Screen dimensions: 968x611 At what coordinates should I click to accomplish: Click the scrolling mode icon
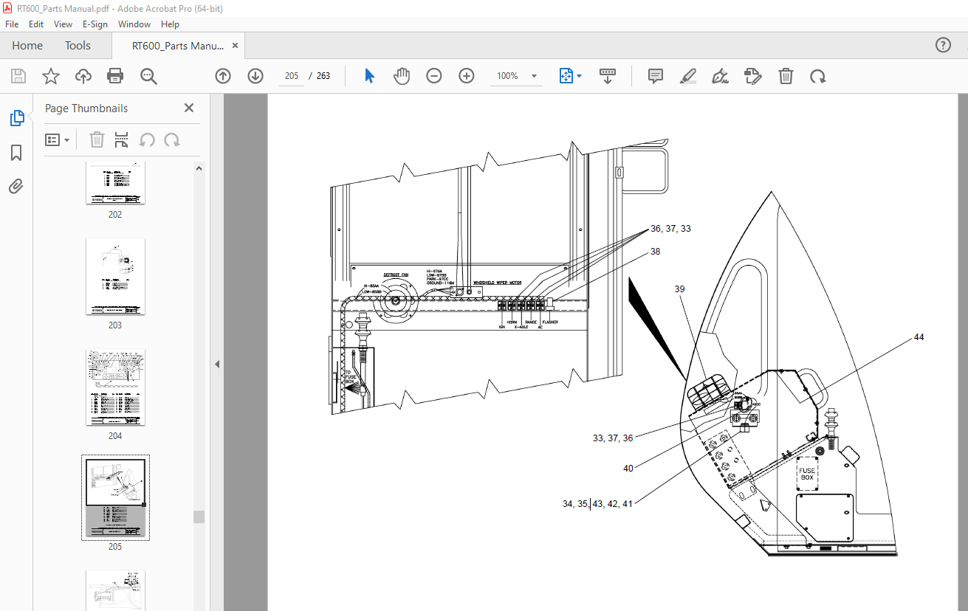tap(608, 76)
